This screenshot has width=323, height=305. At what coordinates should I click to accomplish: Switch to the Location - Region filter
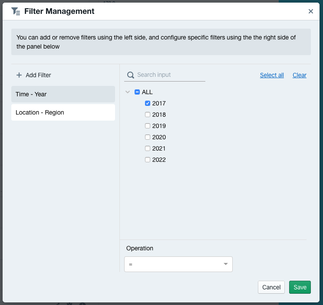(x=63, y=112)
